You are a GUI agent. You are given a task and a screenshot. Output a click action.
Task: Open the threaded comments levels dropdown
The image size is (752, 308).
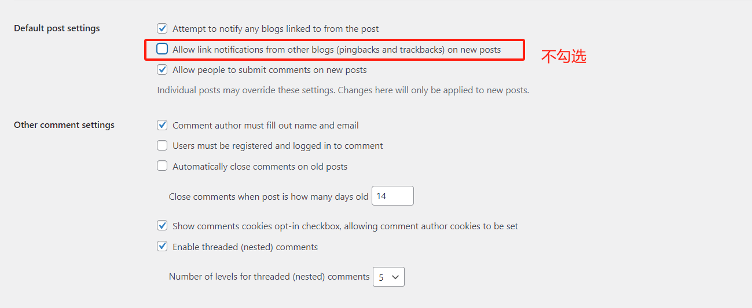click(388, 277)
